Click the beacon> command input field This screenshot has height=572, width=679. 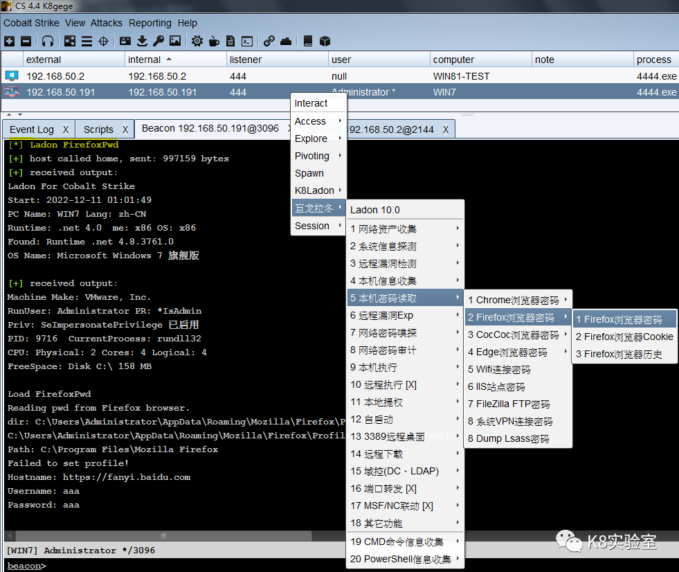[x=342, y=566]
